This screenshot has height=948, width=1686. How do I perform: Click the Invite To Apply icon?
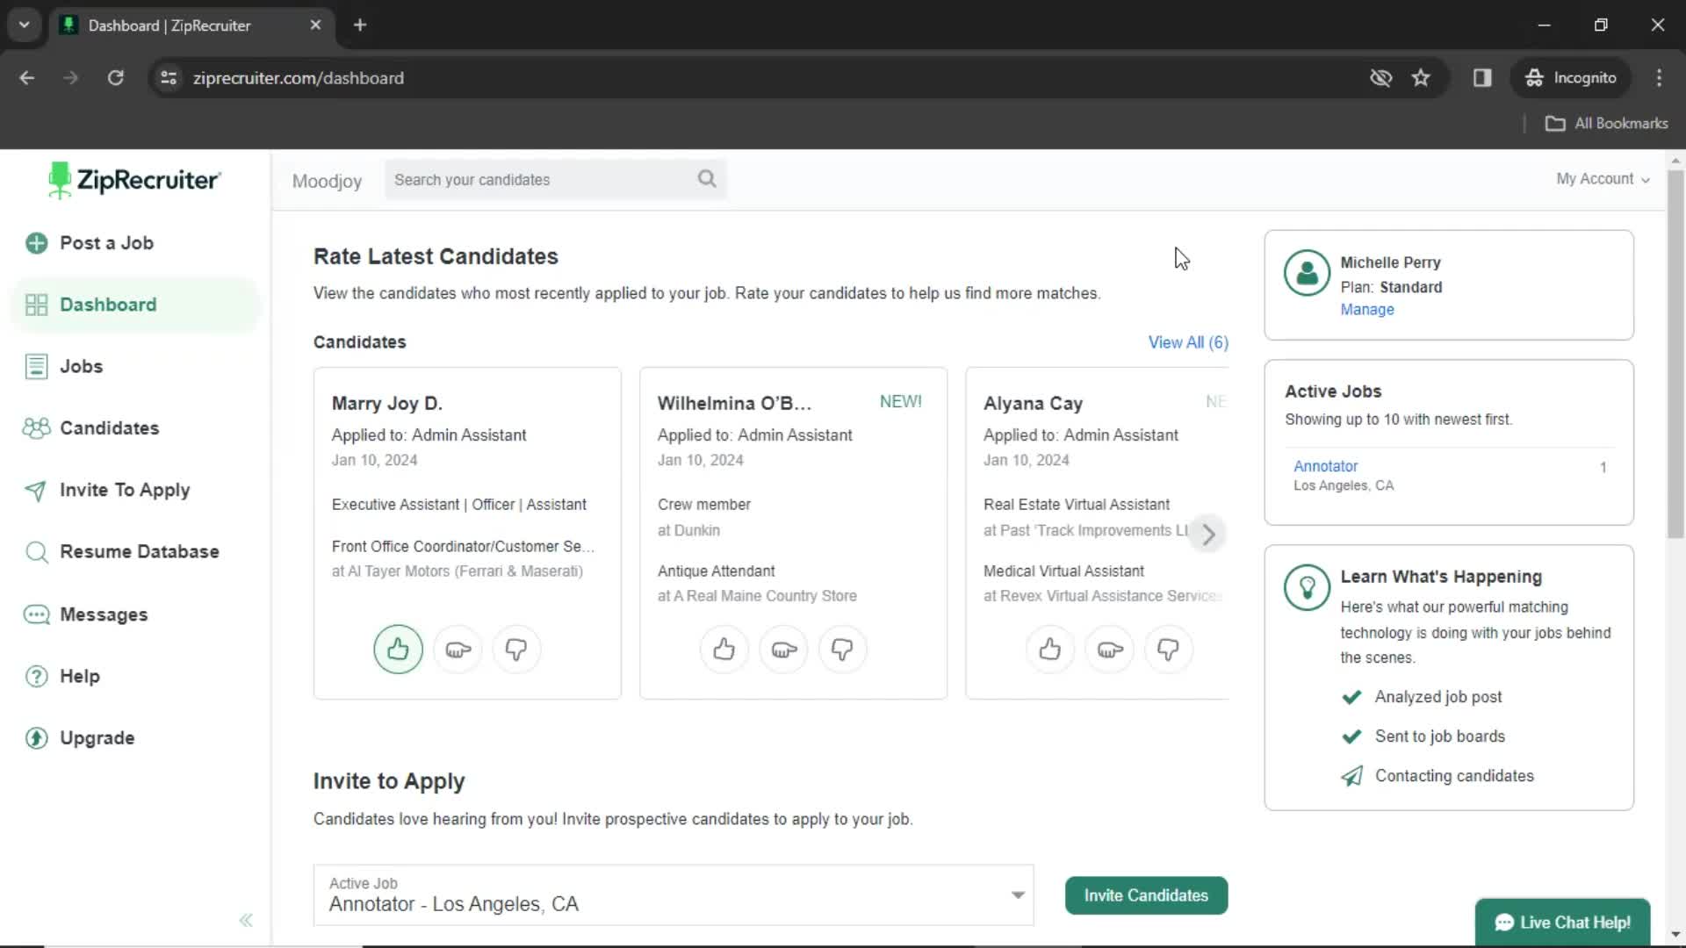33,490
